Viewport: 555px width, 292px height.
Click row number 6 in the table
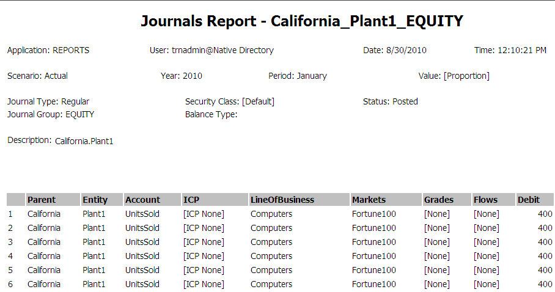(x=10, y=284)
